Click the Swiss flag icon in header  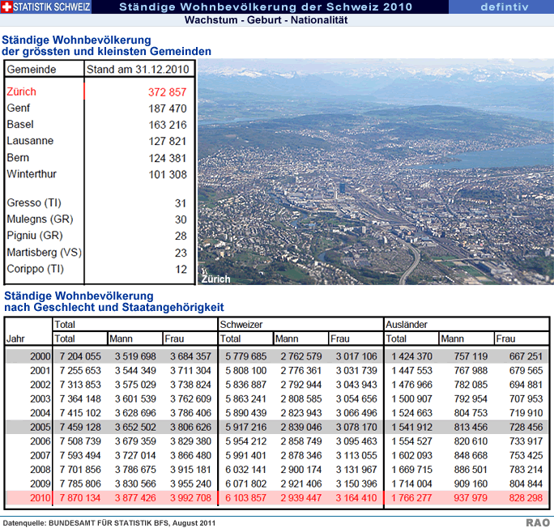click(8, 7)
